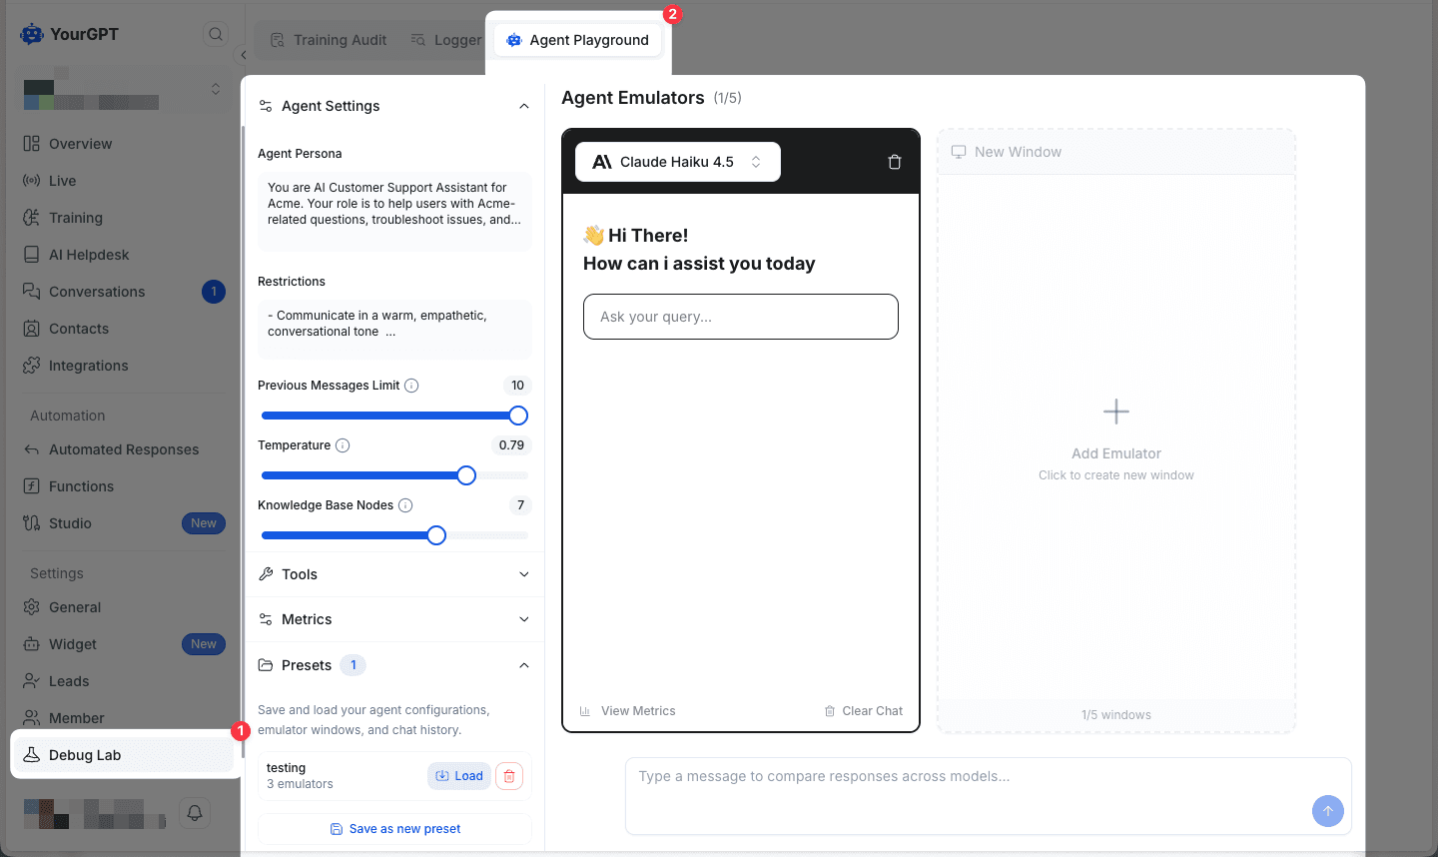Load the testing preset
1438x857 pixels.
(x=459, y=776)
